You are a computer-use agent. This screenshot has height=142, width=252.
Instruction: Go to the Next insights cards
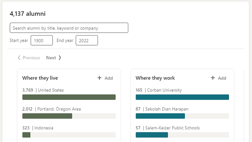pyautogui.click(x=54, y=58)
